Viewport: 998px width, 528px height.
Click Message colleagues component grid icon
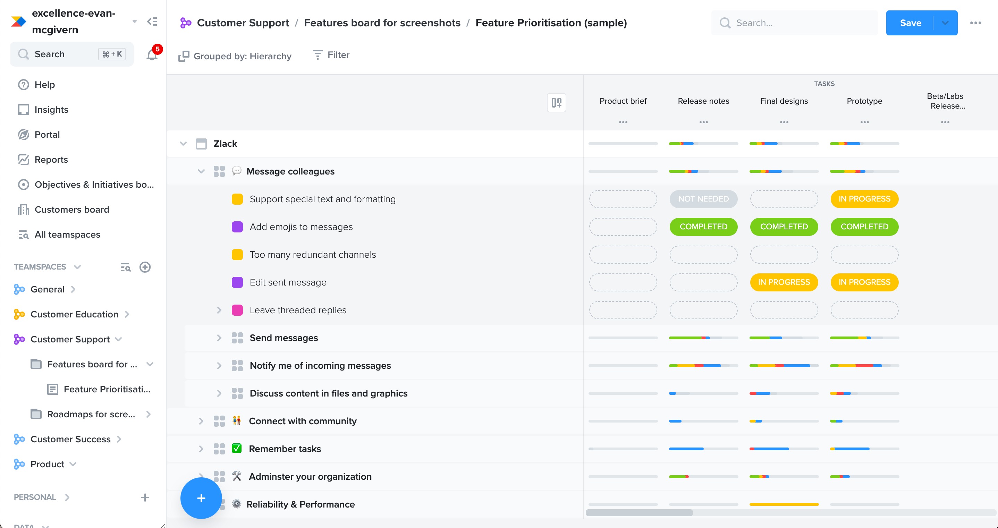[x=219, y=171]
